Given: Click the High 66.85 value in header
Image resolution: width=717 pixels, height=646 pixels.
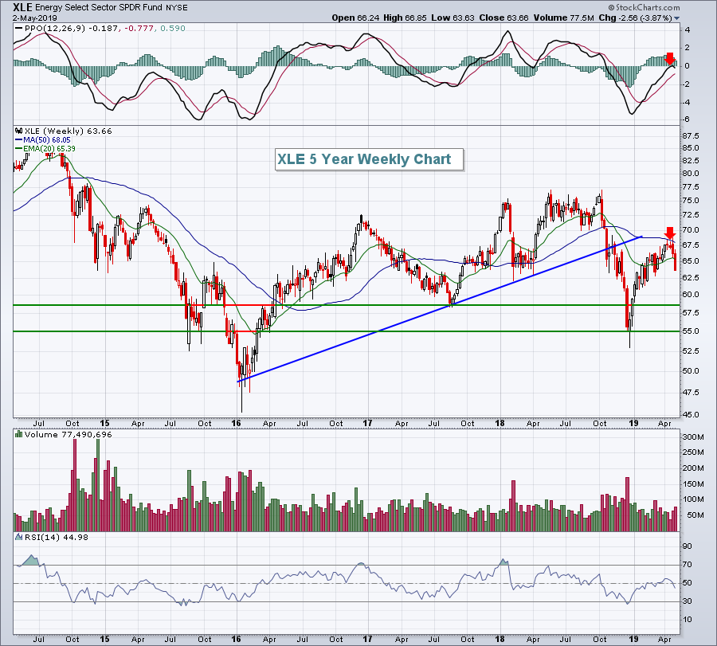Looking at the screenshot, I should point(405,18).
